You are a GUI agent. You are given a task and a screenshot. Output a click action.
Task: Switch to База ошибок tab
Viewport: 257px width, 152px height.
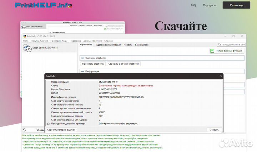[x=141, y=45]
